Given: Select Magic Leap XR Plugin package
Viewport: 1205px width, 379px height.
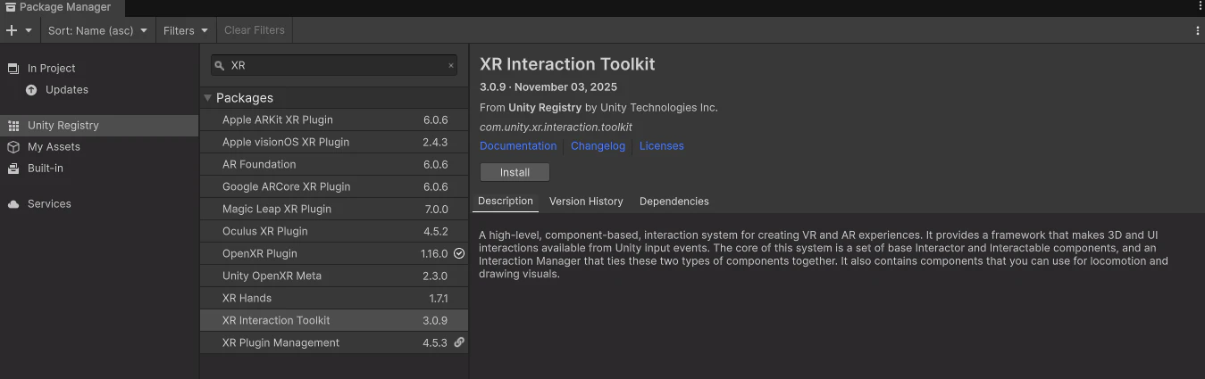Looking at the screenshot, I should [x=334, y=209].
